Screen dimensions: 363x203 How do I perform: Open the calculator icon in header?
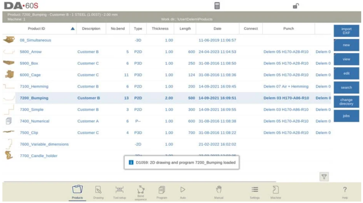[x=217, y=6]
